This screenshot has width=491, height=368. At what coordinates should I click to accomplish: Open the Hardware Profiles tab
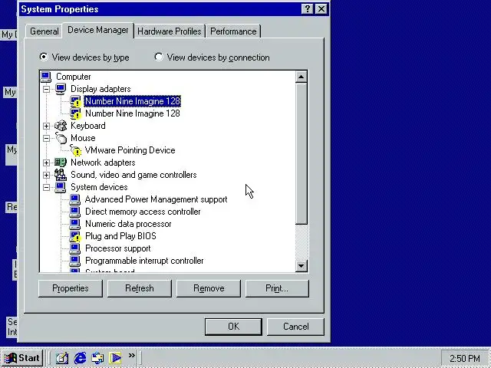pos(170,31)
